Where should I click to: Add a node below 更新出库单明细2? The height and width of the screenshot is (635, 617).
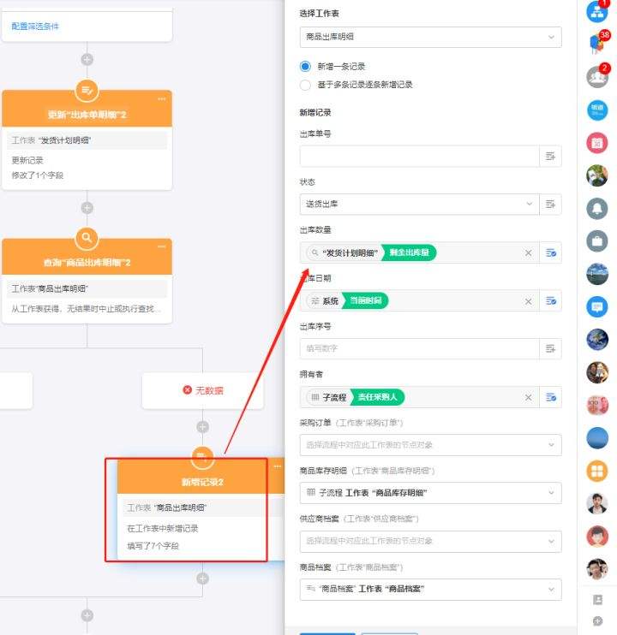click(x=87, y=208)
